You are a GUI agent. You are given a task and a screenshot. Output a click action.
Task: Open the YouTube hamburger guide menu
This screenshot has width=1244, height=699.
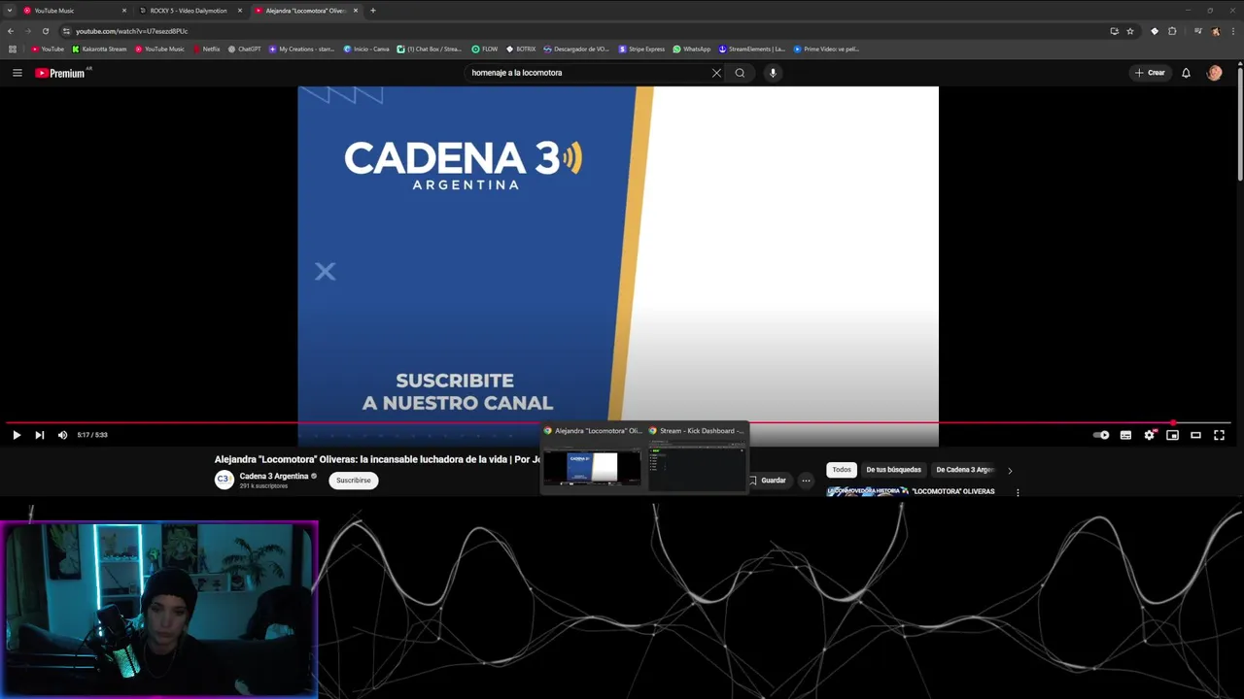(17, 73)
